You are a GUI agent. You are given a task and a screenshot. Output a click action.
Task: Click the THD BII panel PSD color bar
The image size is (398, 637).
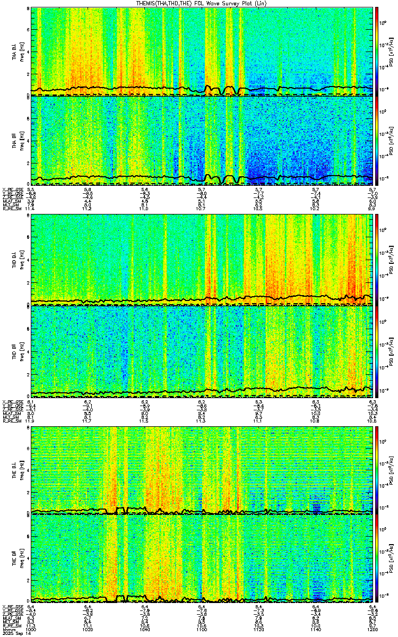click(x=377, y=351)
